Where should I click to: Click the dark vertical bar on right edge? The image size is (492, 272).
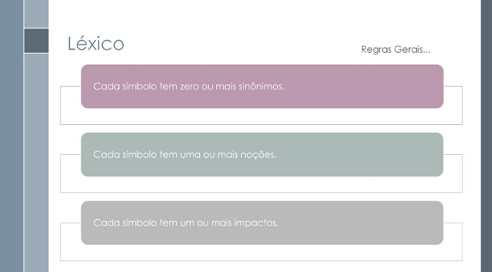(x=486, y=136)
